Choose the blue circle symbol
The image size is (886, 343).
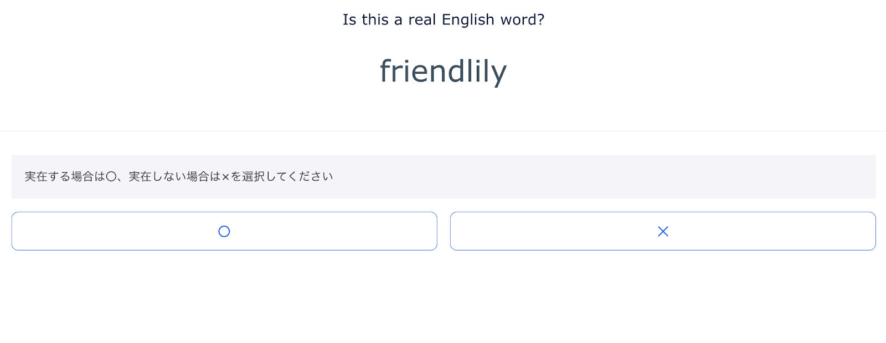point(224,231)
